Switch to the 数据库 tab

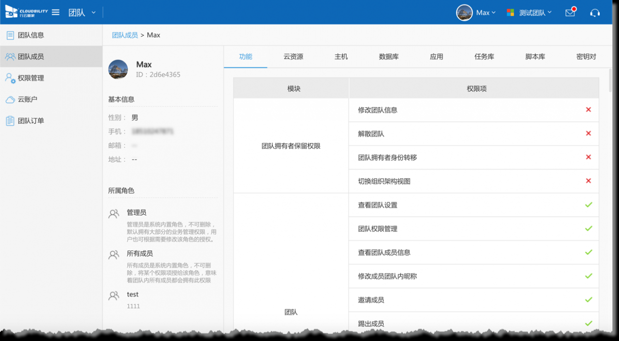tap(389, 57)
